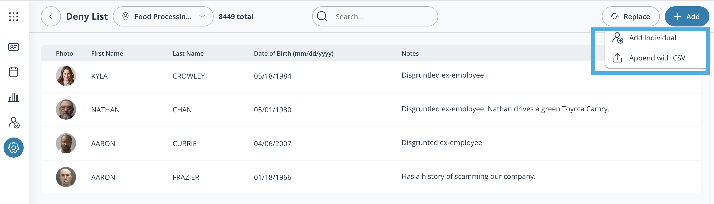Open the apps grid menu icon

point(13,17)
